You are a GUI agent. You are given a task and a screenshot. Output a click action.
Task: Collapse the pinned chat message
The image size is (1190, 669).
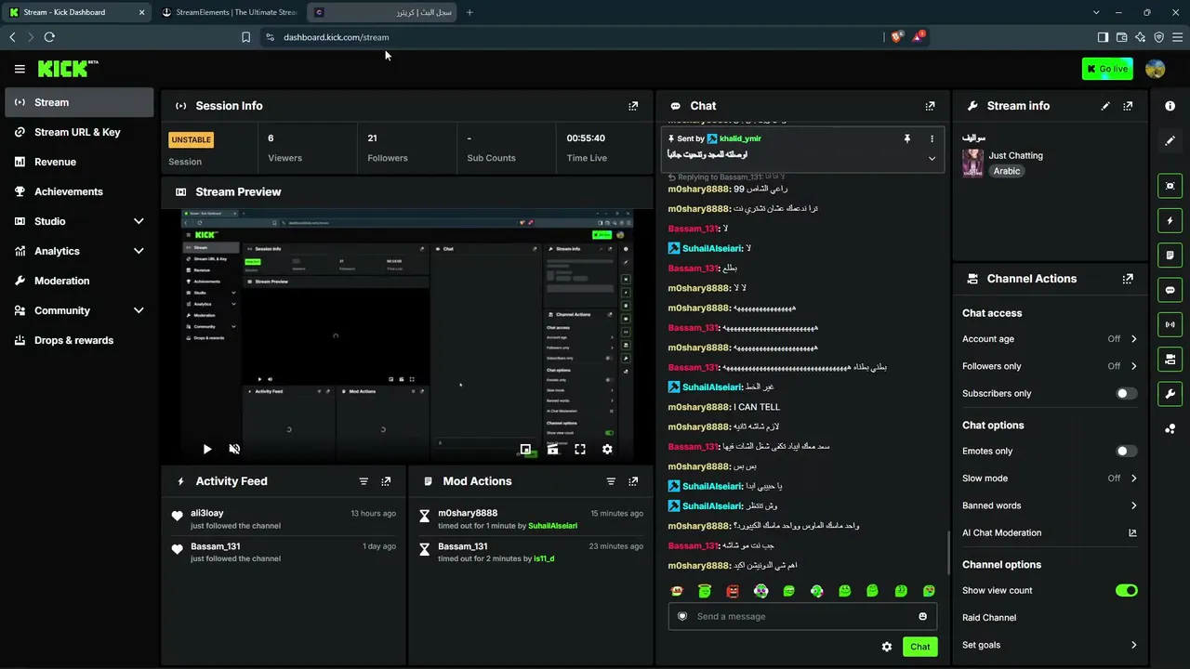click(x=932, y=158)
